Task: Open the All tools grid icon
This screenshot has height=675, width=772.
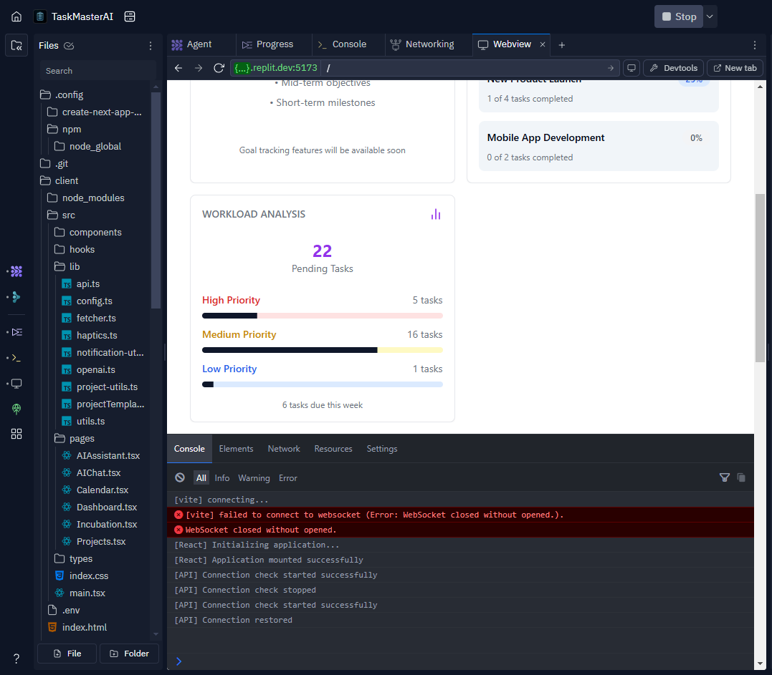Action: [16, 434]
